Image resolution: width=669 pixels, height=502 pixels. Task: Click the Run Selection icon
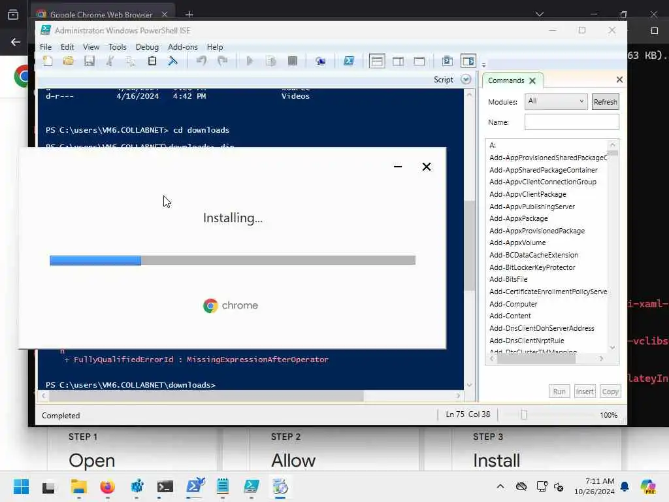click(271, 61)
